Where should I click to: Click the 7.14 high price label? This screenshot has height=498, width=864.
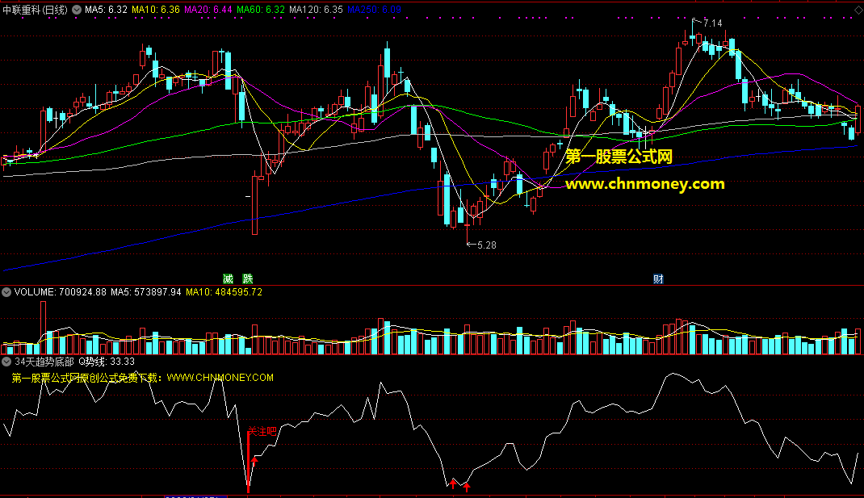pos(712,23)
